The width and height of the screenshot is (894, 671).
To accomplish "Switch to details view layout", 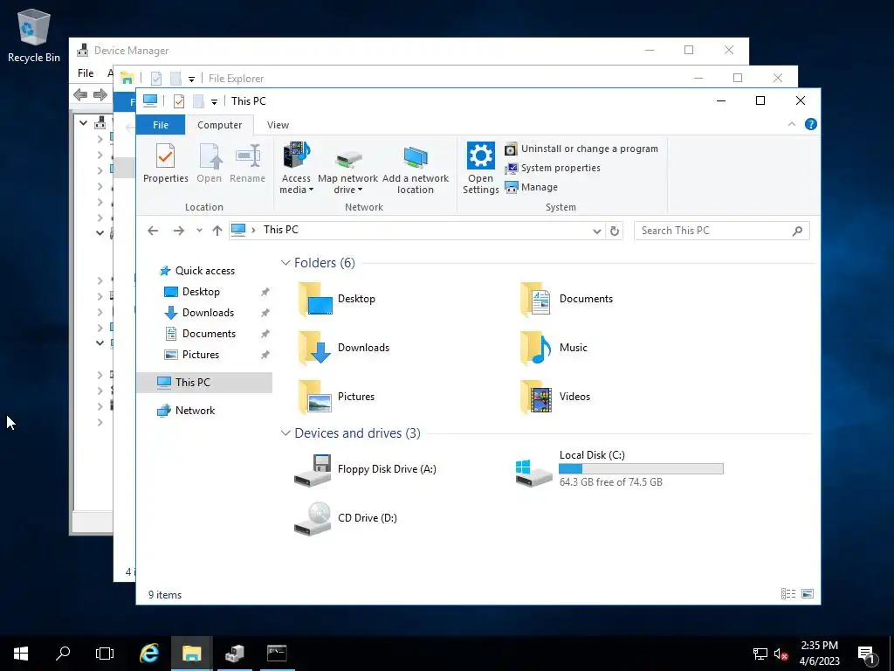I will 788,594.
